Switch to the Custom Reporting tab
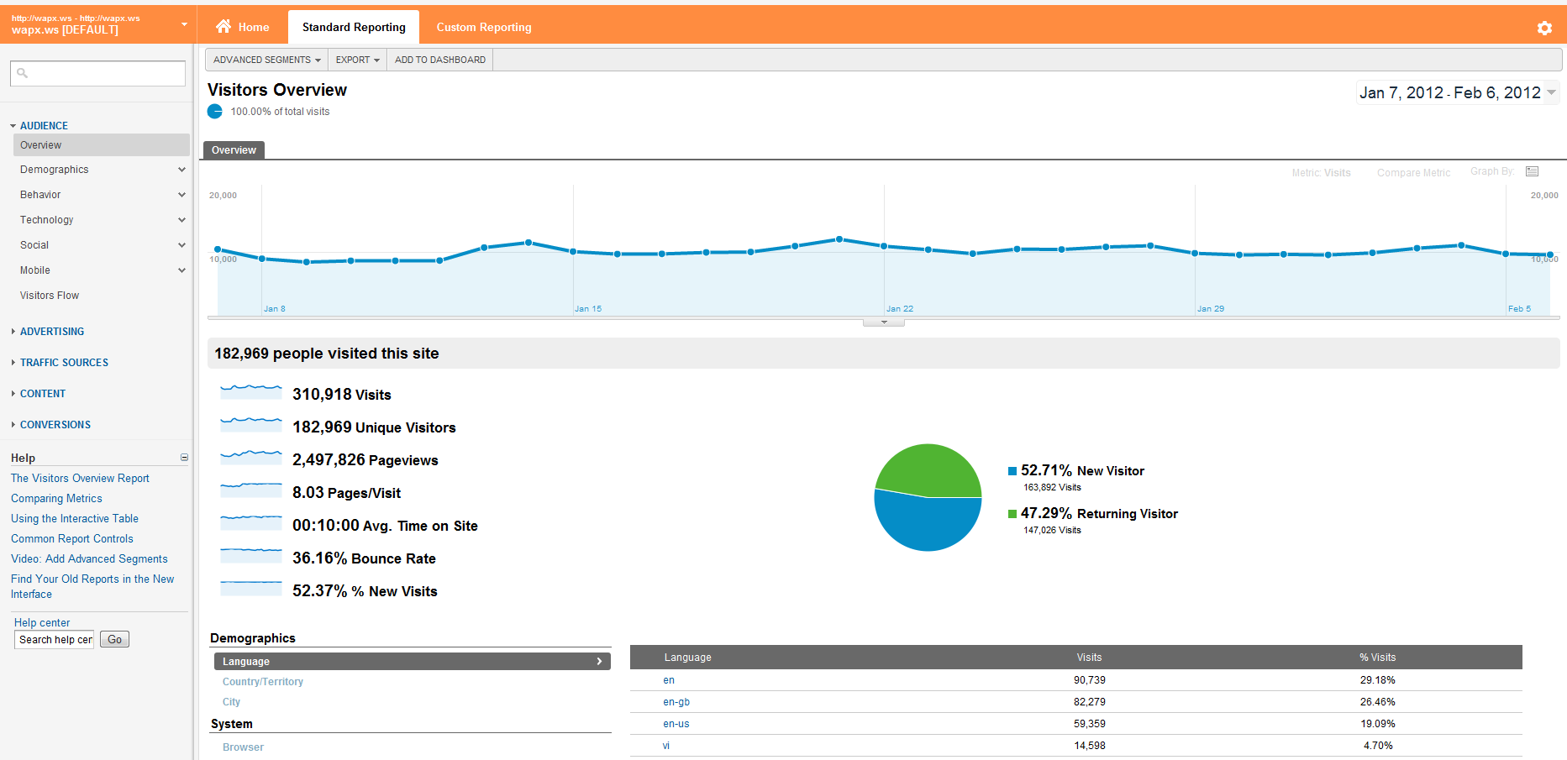Screen dimensions: 1567x760 pos(483,27)
